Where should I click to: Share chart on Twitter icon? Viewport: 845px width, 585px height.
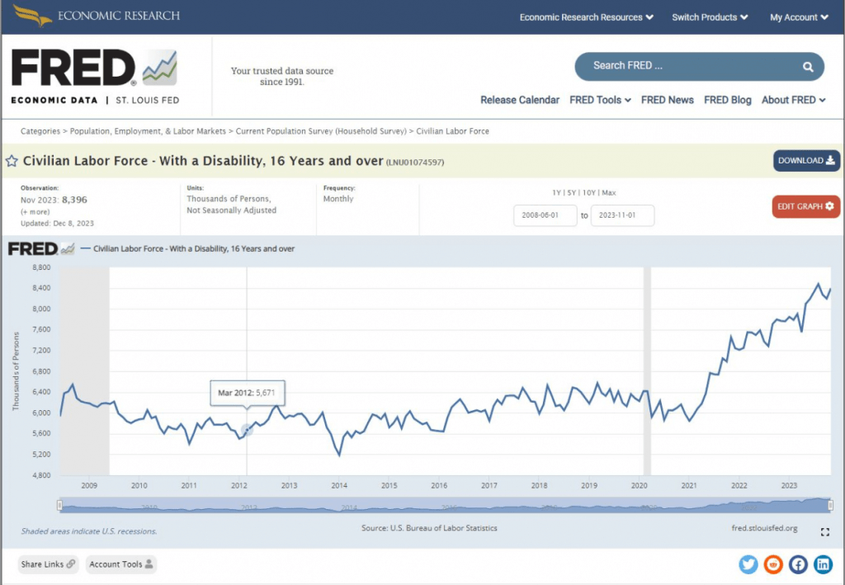point(748,564)
